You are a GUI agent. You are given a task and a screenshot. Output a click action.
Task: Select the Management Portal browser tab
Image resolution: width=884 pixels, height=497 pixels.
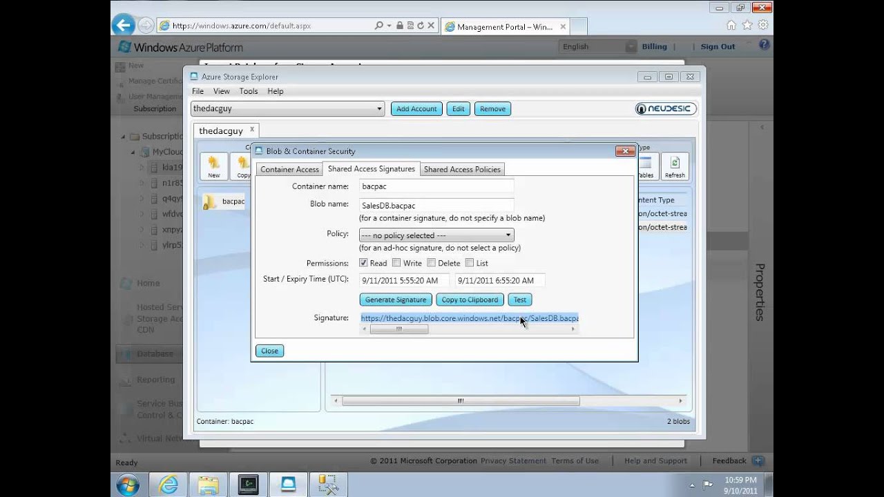tap(504, 27)
